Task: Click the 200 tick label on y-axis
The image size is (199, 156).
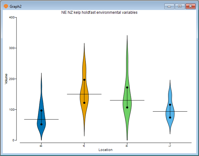Action: click(12, 79)
